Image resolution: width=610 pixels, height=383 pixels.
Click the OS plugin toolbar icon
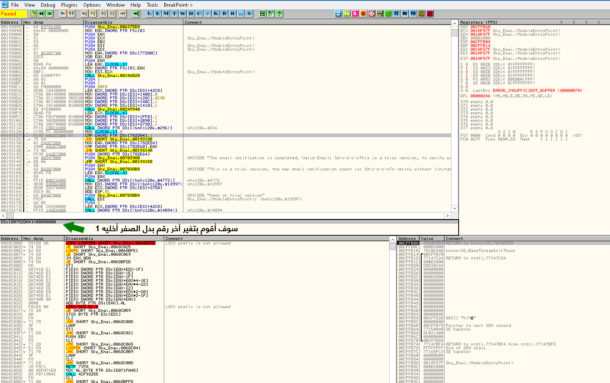[x=421, y=13]
